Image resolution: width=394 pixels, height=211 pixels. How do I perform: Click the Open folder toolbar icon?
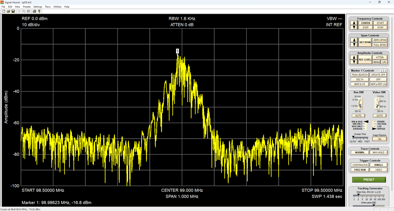[x=8, y=11]
